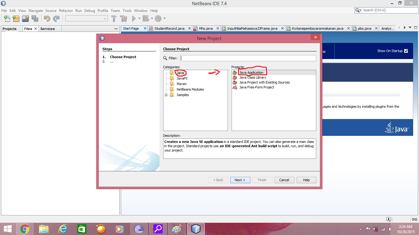The height and width of the screenshot is (235, 419).
Task: Switch to the pbo.java editor tab
Action: coord(364,28)
